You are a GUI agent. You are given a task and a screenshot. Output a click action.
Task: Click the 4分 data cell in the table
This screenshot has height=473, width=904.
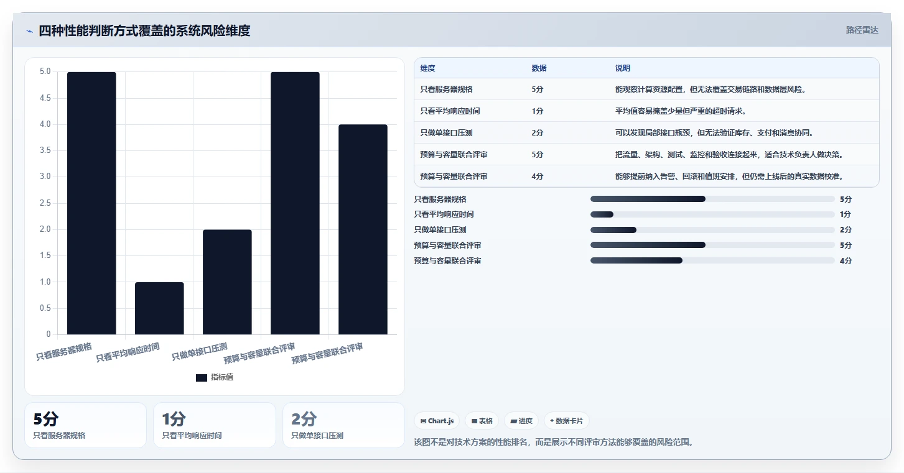[538, 177]
